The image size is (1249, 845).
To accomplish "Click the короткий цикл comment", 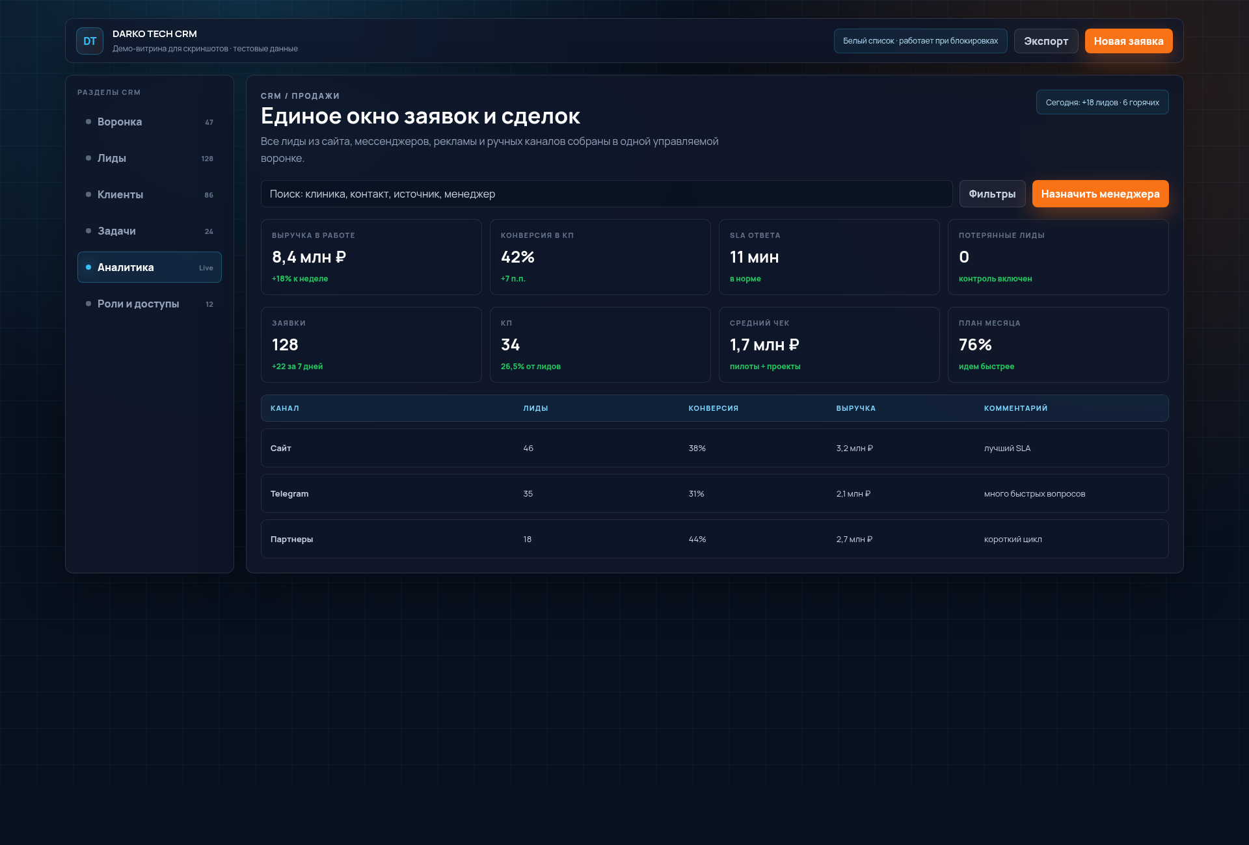I will point(1013,539).
